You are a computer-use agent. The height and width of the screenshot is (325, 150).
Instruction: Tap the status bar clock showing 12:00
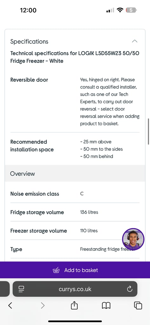(28, 10)
